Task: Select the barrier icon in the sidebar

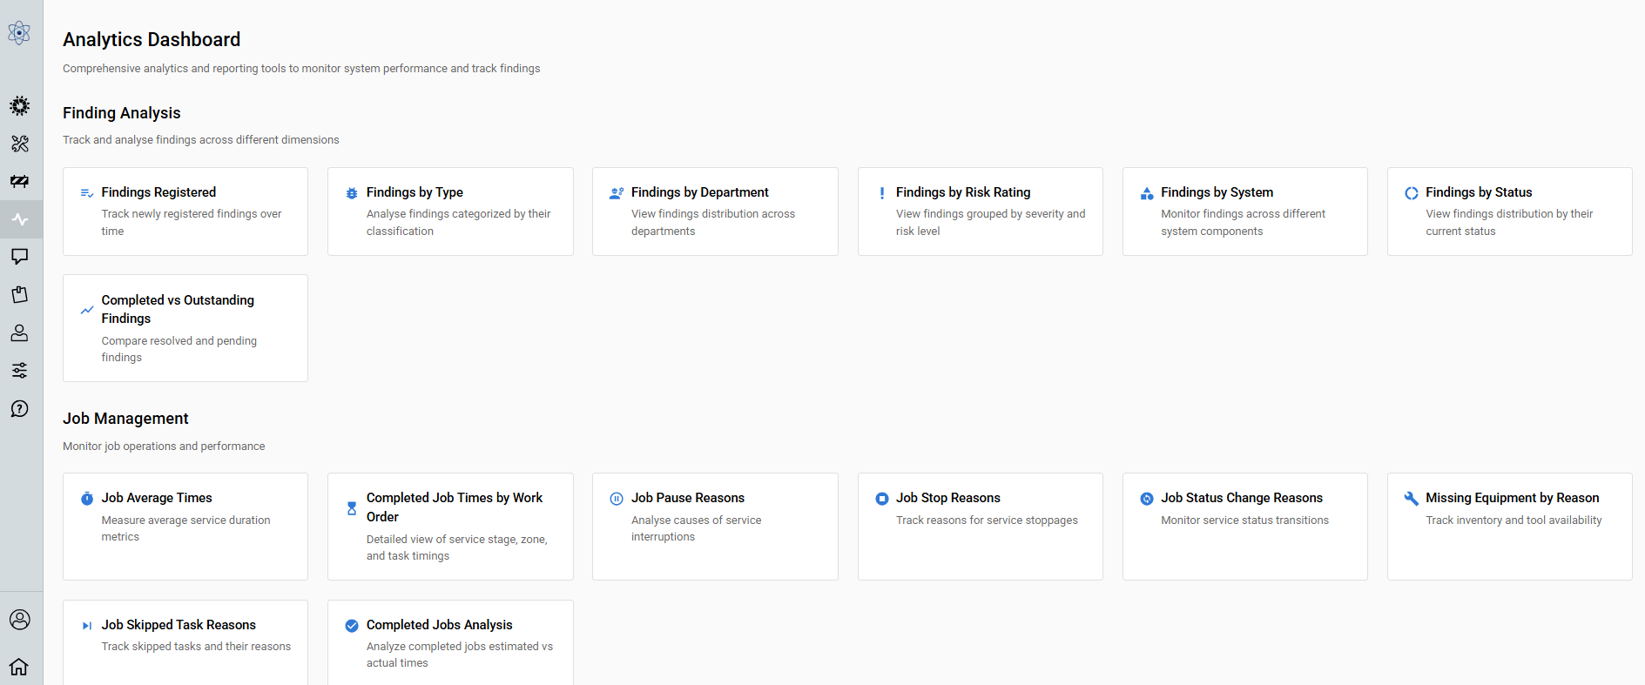Action: (x=19, y=181)
